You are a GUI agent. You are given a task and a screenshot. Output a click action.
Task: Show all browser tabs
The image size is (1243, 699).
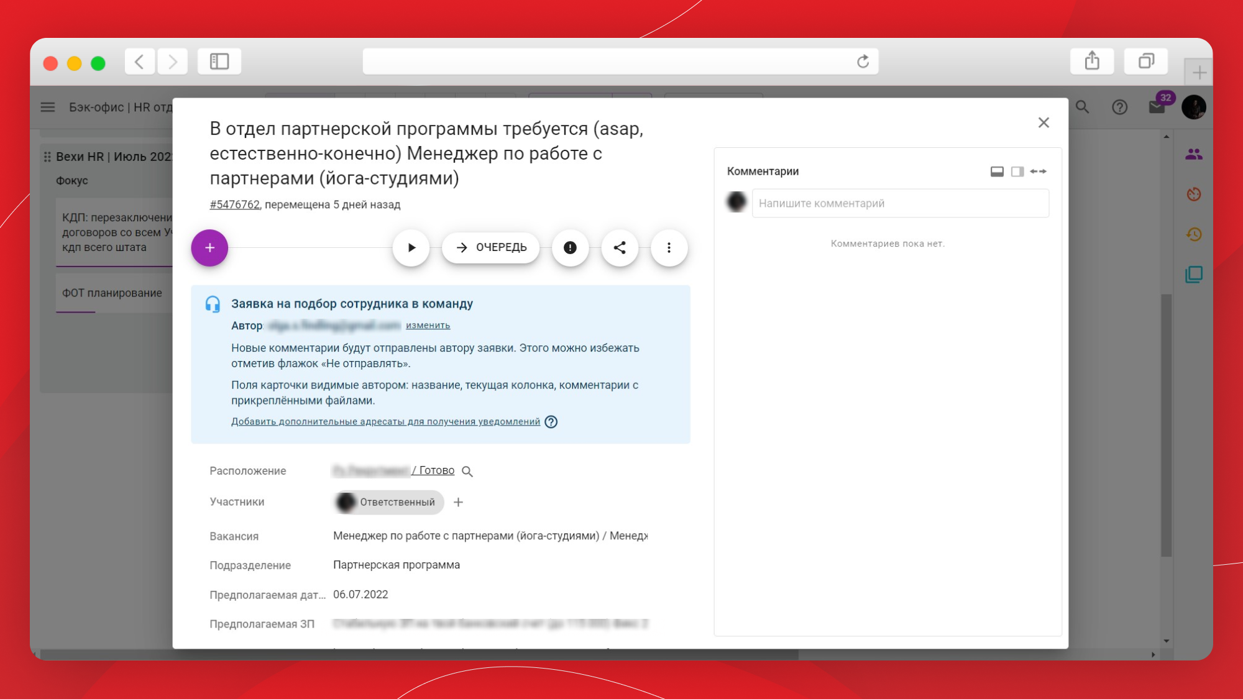(x=1146, y=61)
